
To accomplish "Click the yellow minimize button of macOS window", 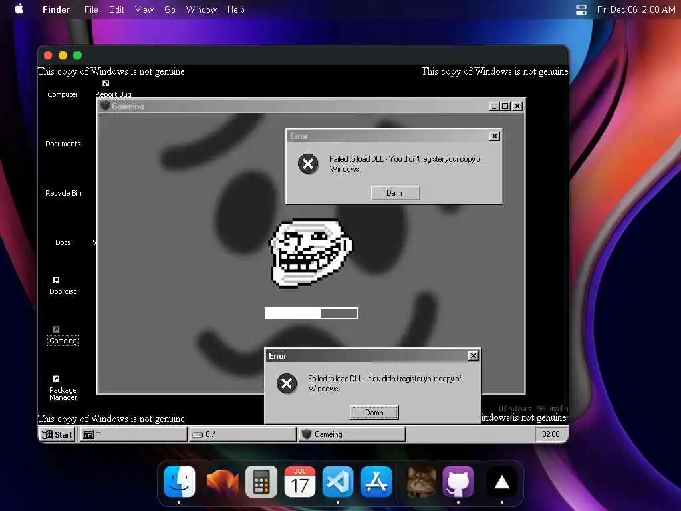I will click(63, 55).
